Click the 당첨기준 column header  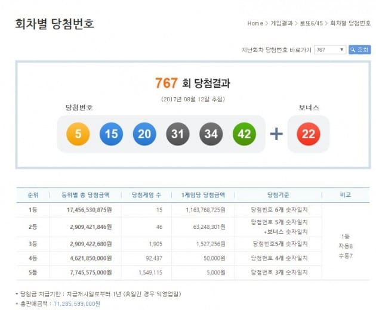[278, 195]
